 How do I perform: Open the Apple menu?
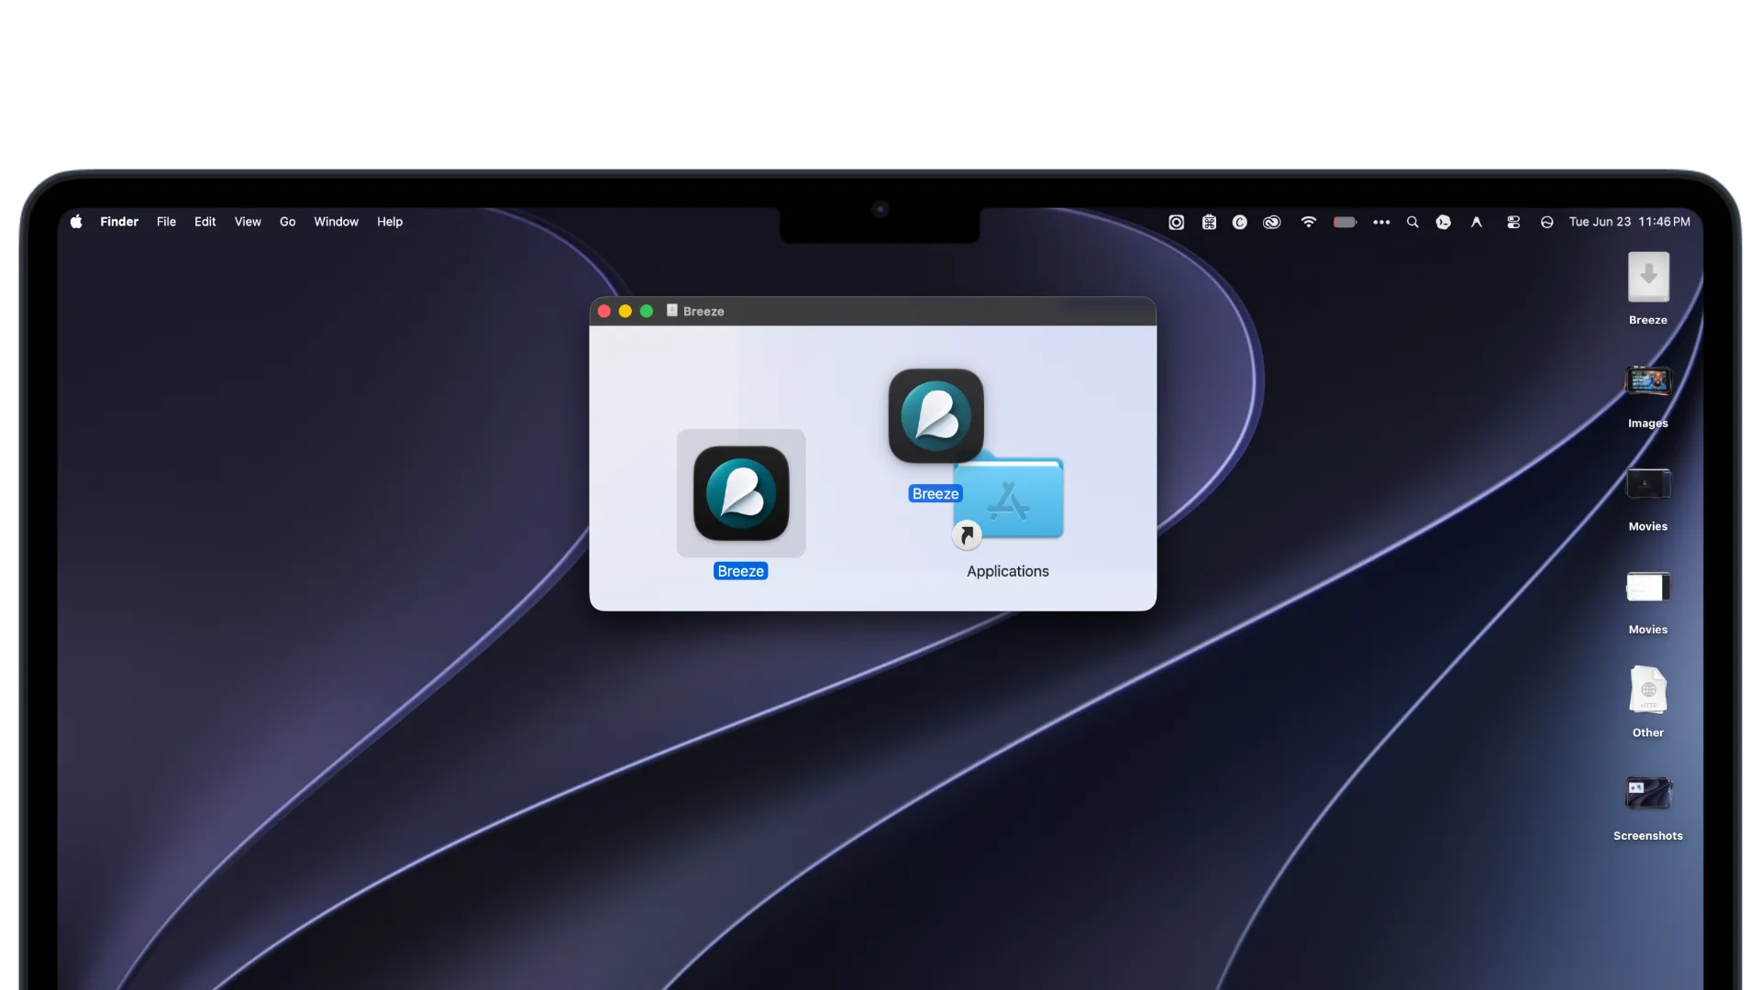coord(76,222)
